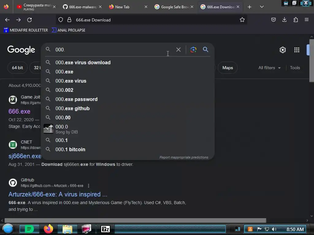Viewport: 314px width, 235px height.
Task: Close the New Tab tab
Action: 146,7
